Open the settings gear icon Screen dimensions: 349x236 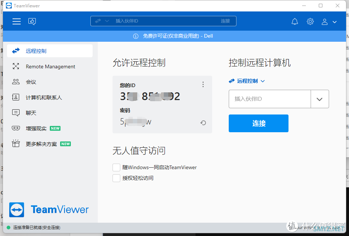coord(310,21)
